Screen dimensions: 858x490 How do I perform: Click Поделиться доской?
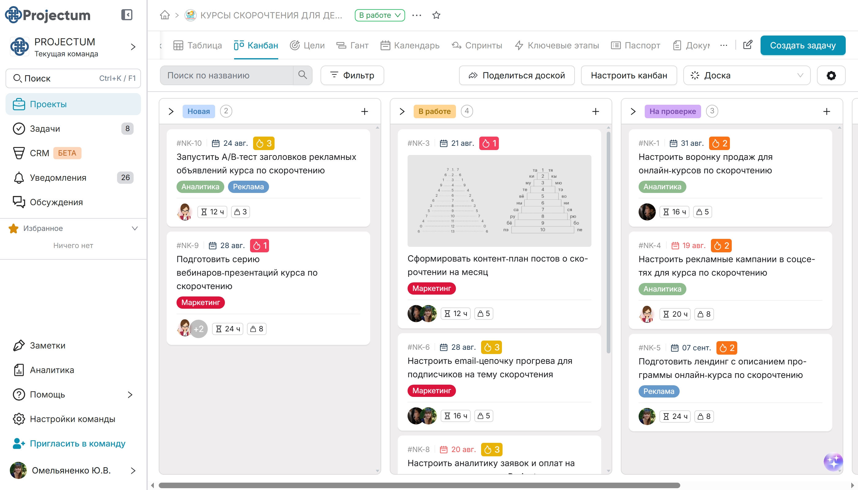click(x=517, y=75)
